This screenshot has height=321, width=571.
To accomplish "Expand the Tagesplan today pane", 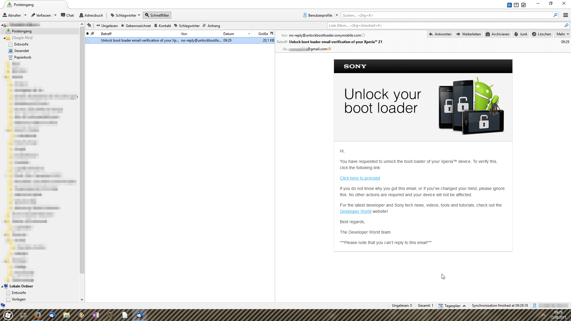I will [x=452, y=306].
